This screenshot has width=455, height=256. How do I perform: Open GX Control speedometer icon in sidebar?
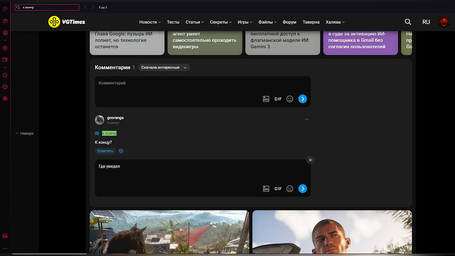[x=5, y=9]
